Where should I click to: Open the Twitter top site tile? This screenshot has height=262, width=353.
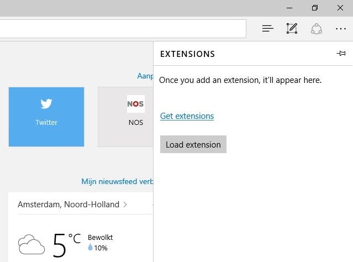[x=46, y=117]
